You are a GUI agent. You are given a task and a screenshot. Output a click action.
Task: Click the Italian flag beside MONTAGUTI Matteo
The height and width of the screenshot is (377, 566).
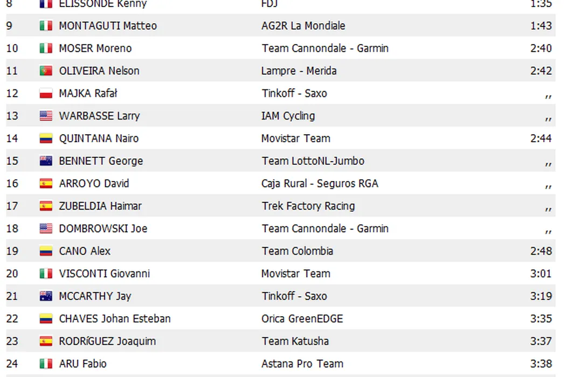tap(46, 26)
